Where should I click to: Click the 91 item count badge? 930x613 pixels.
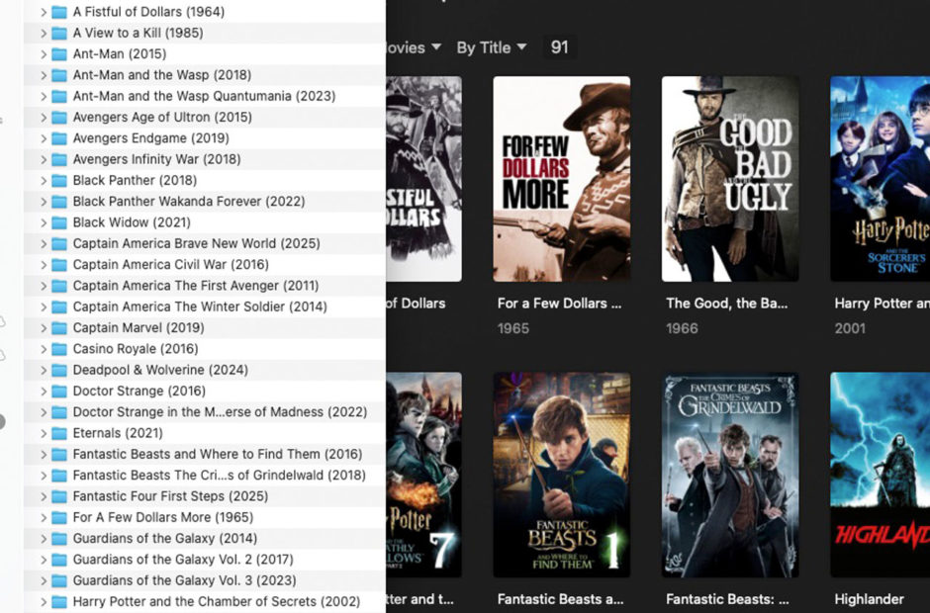pos(559,47)
